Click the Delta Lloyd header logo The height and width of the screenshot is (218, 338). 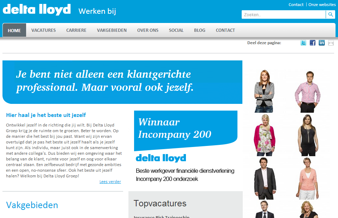click(37, 10)
